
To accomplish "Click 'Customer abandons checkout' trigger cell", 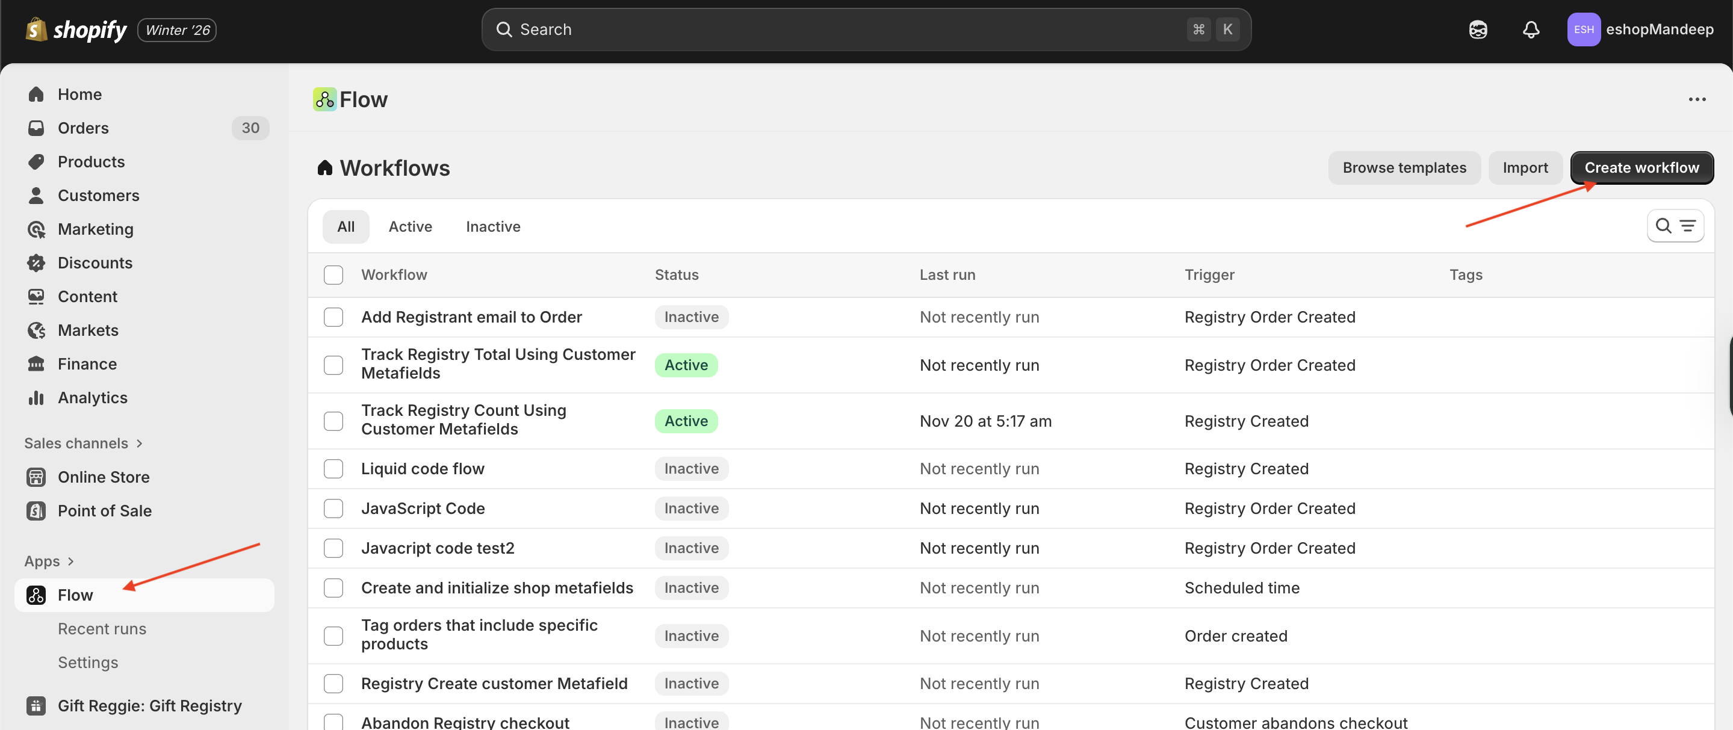I will coord(1296,722).
